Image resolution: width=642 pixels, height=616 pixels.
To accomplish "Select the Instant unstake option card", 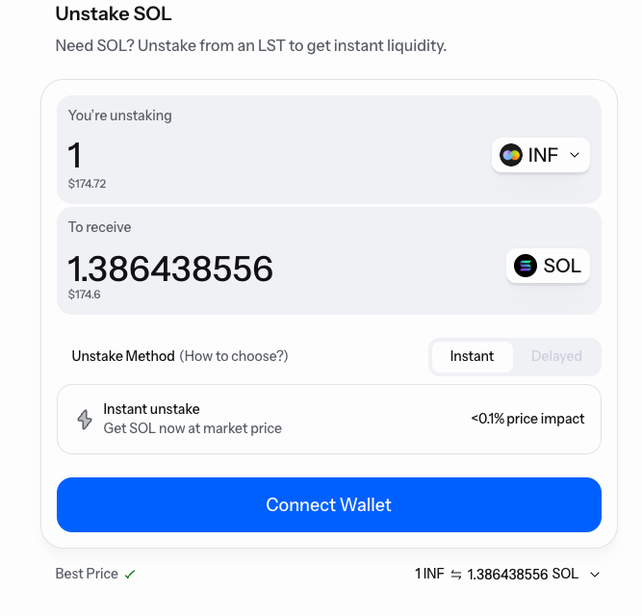I will tap(328, 419).
